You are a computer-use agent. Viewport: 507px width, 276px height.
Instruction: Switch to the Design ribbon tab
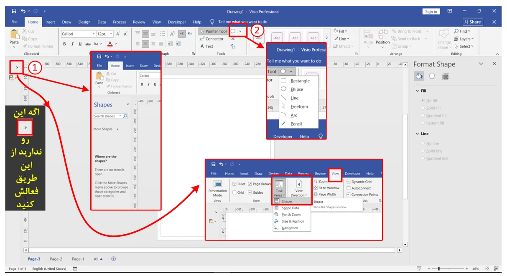click(84, 22)
